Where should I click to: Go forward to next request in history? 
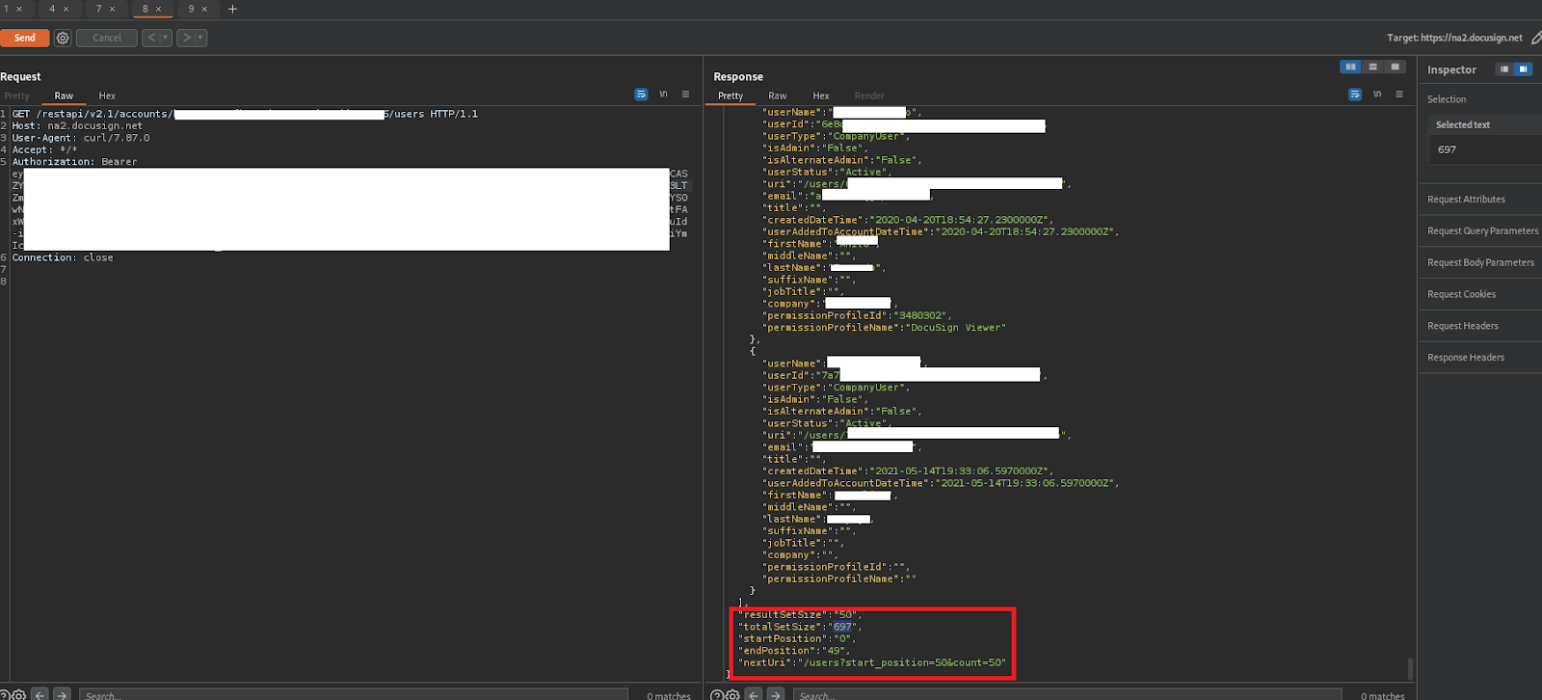pos(187,38)
